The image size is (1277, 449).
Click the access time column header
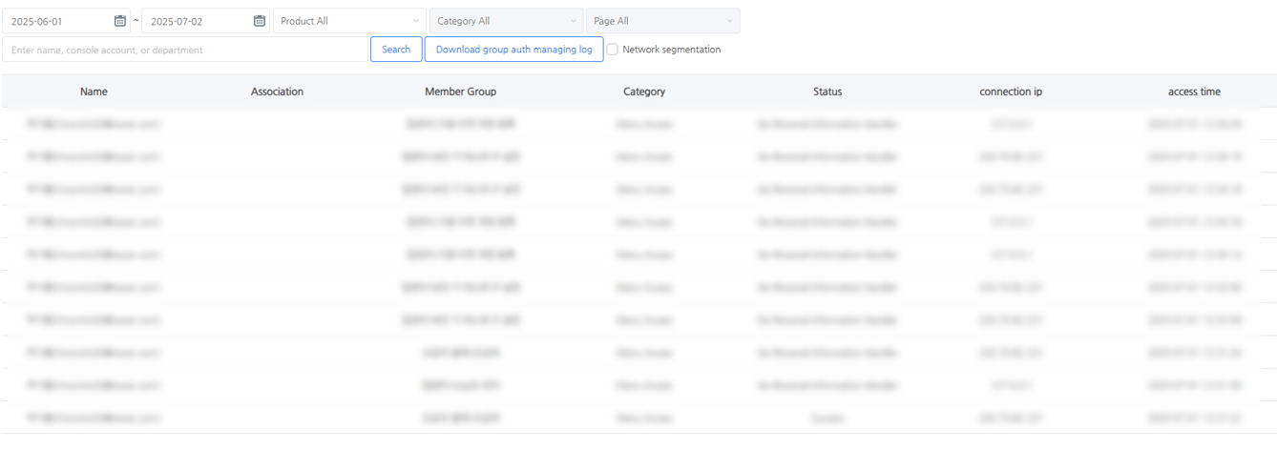[1194, 92]
